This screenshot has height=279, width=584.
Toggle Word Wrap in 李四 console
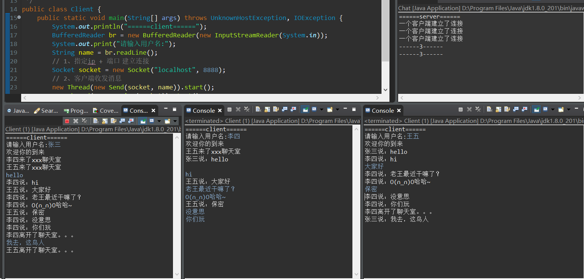click(276, 110)
